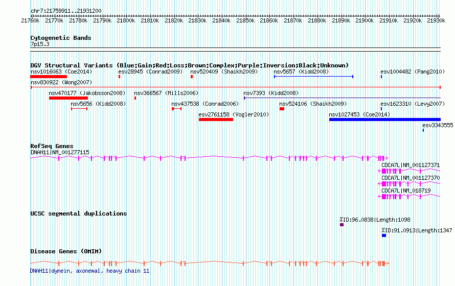Image resolution: width=455 pixels, height=286 pixels.
Task: Select the esv2761158 (Vogler2010) red variant bar
Action: coord(216,120)
